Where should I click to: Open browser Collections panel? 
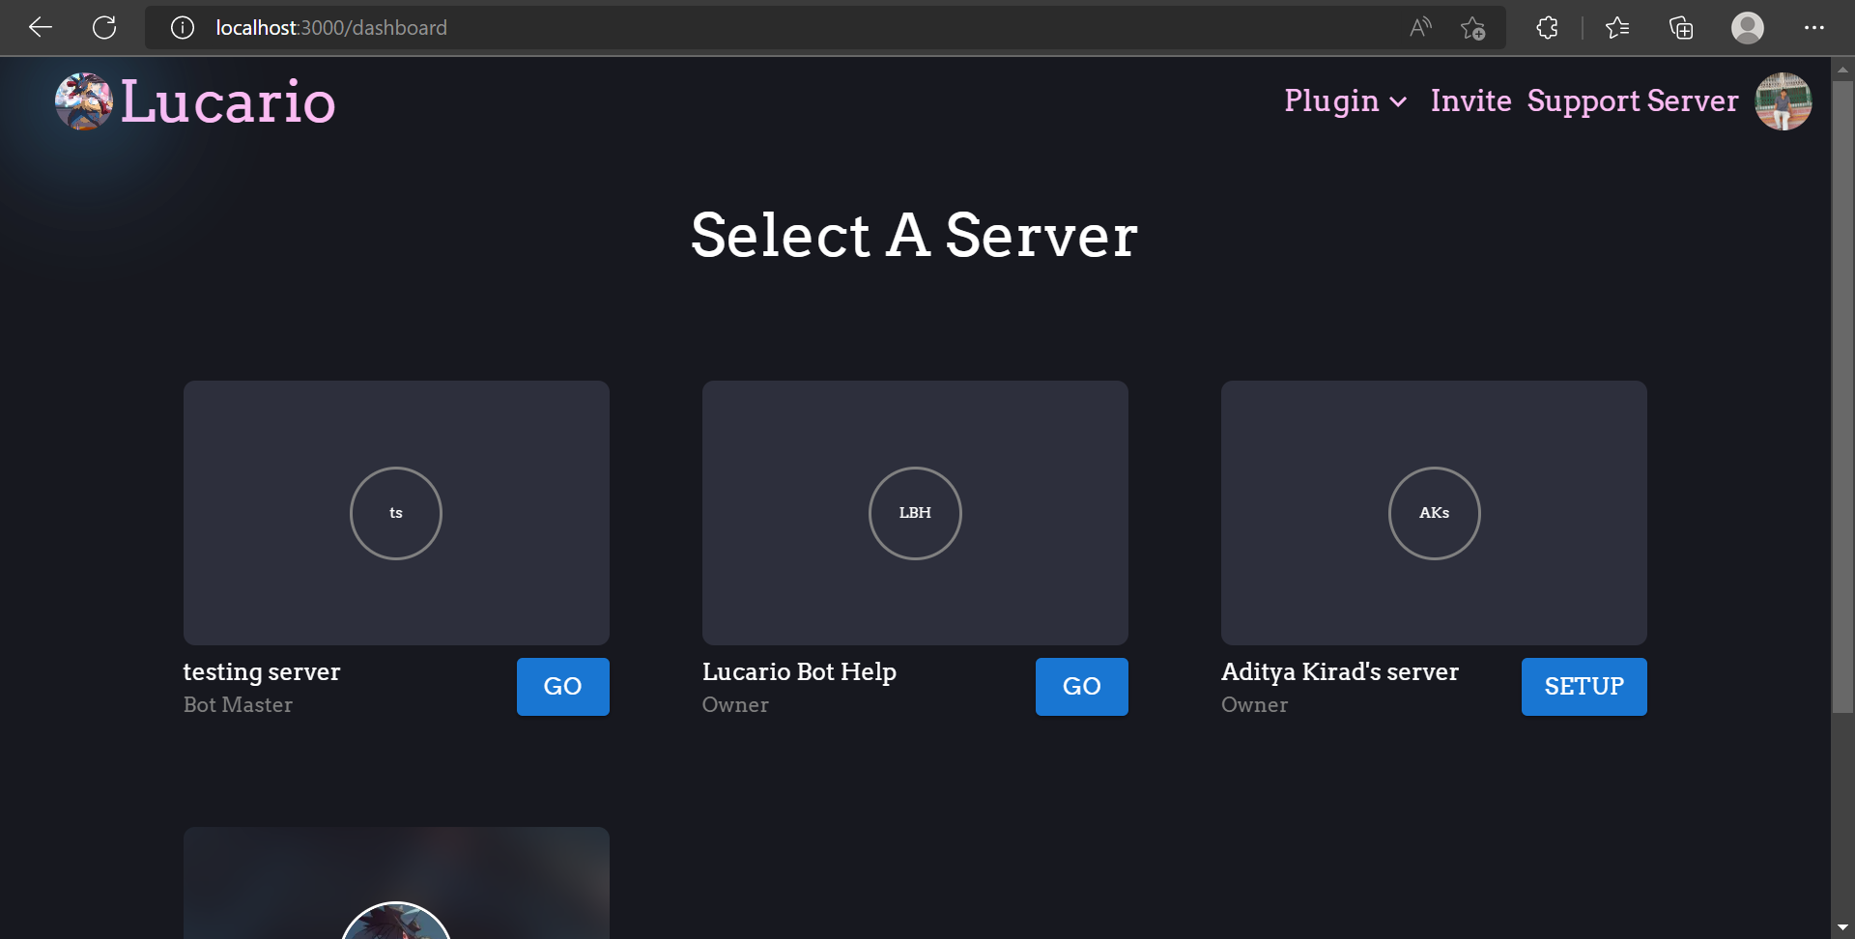coord(1681,28)
